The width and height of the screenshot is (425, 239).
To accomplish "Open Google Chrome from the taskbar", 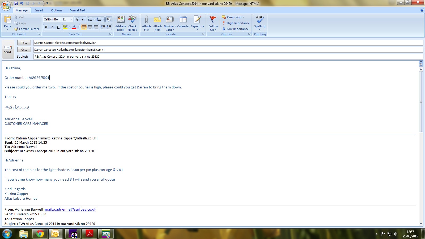I will click(x=40, y=234).
